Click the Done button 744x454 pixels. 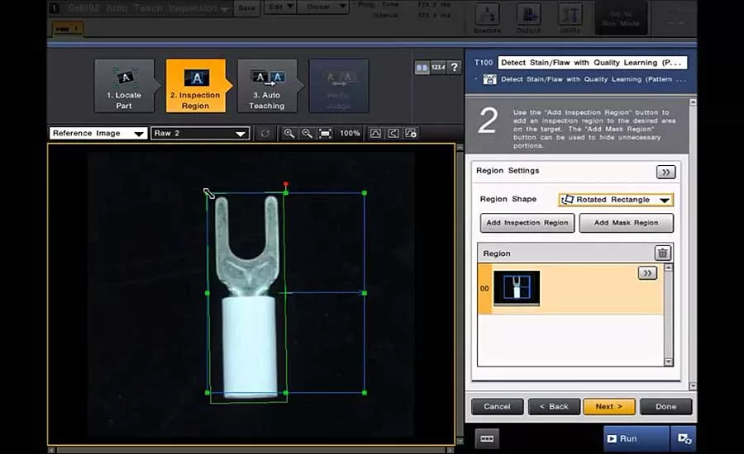(665, 407)
